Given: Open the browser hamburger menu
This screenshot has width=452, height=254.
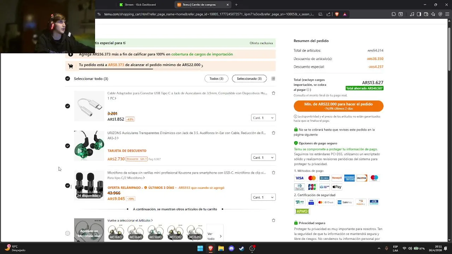Looking at the screenshot, I should click(447, 14).
